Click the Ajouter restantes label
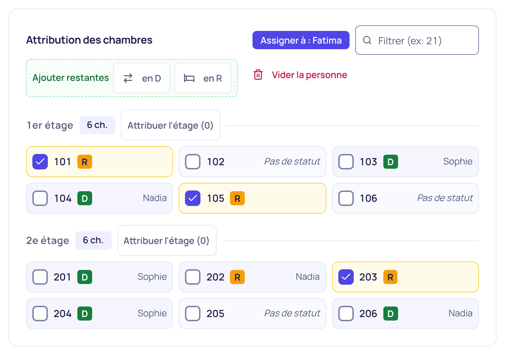The image size is (505, 355). pos(71,78)
